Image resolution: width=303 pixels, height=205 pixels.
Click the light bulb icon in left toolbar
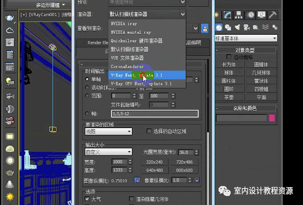pyautogui.click(x=10, y=81)
